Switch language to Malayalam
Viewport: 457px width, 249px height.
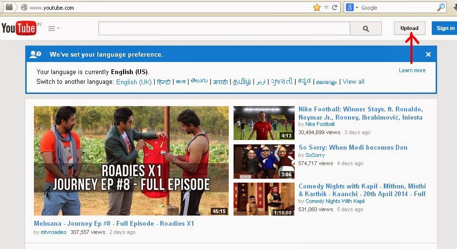pos(327,82)
